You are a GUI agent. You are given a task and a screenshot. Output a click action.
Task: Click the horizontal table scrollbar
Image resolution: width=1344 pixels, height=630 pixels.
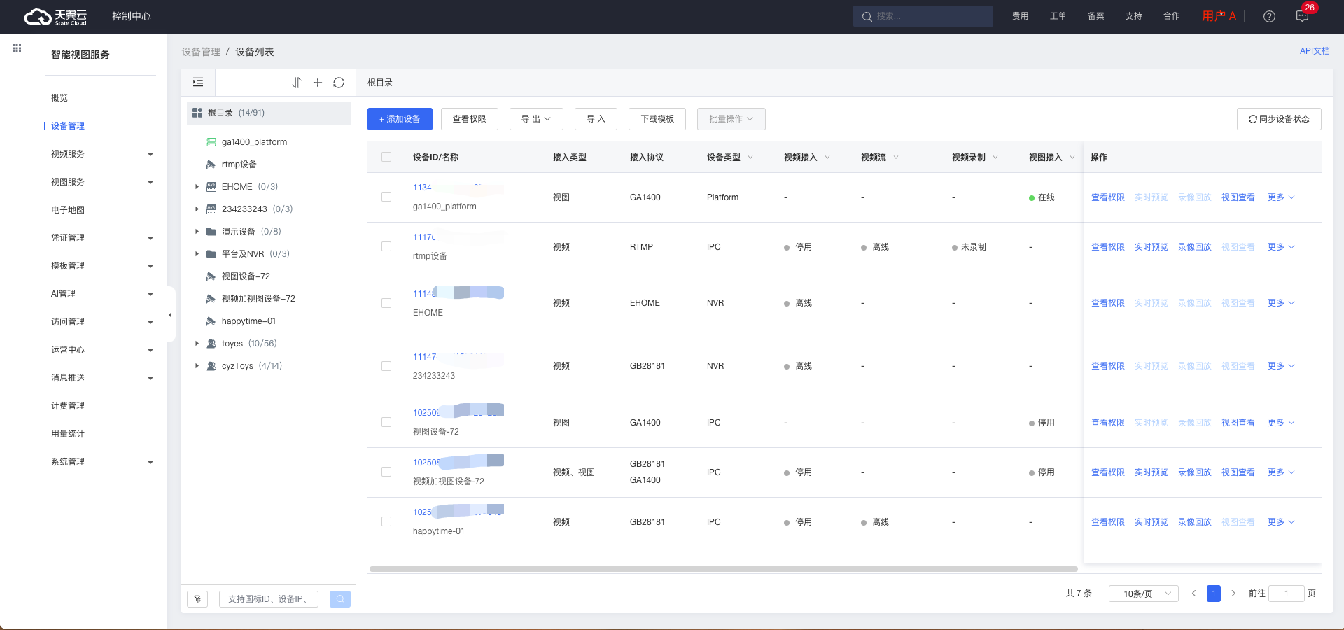pyautogui.click(x=723, y=569)
